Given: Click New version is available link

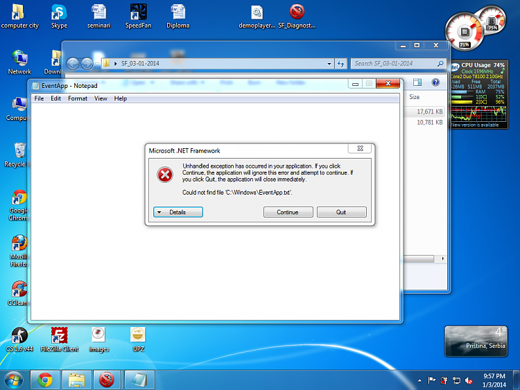Looking at the screenshot, I should (475, 125).
